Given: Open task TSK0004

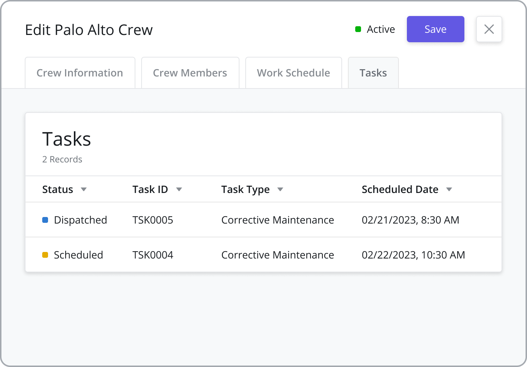Looking at the screenshot, I should tap(153, 255).
